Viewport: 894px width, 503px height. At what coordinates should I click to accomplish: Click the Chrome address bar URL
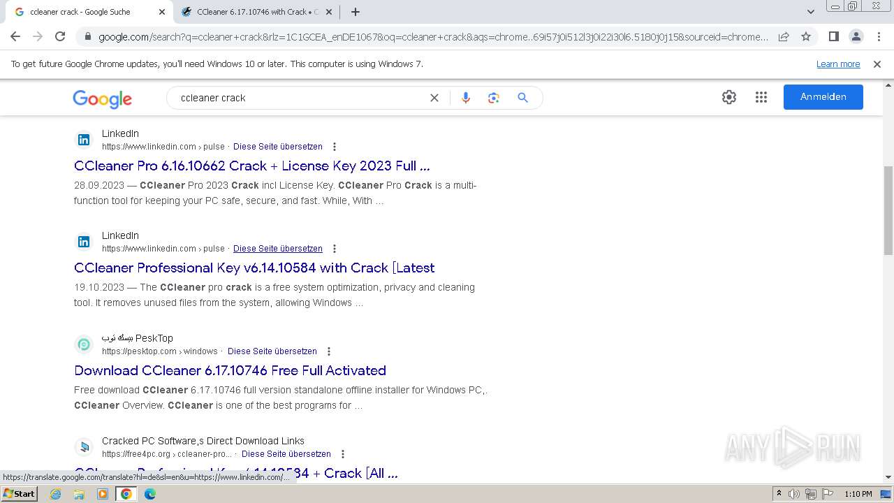coord(433,37)
